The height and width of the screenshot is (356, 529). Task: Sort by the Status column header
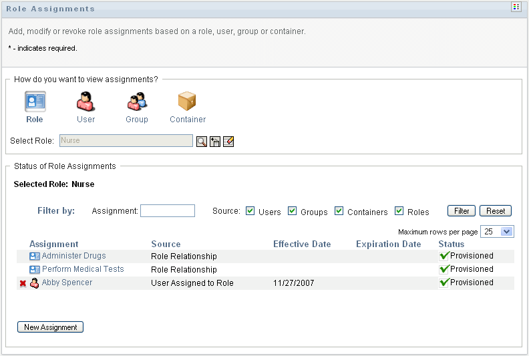tap(452, 244)
